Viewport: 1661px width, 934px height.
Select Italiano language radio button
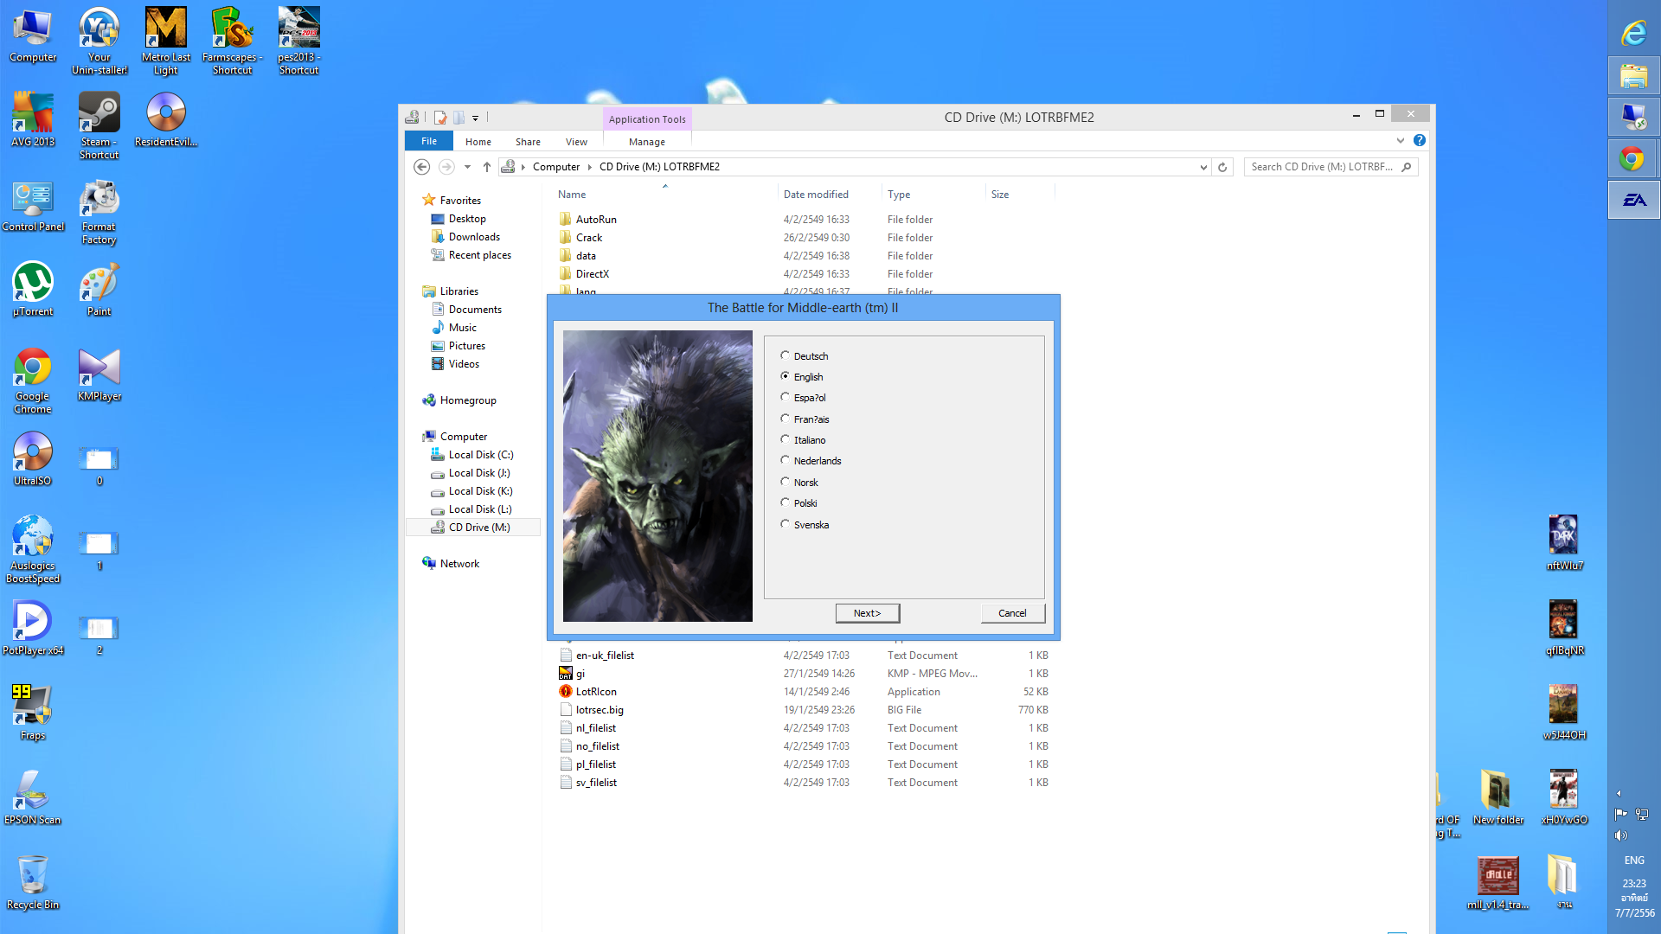pos(786,439)
